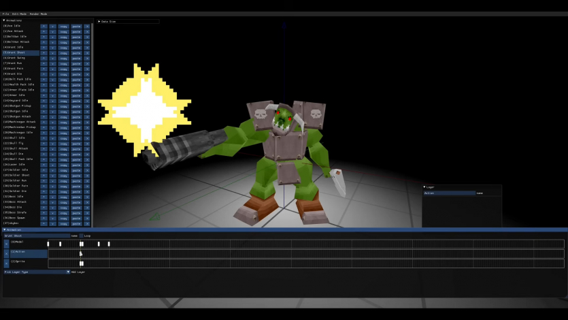
Task: Copy the Grunt Idle animation
Action: pyautogui.click(x=63, y=47)
